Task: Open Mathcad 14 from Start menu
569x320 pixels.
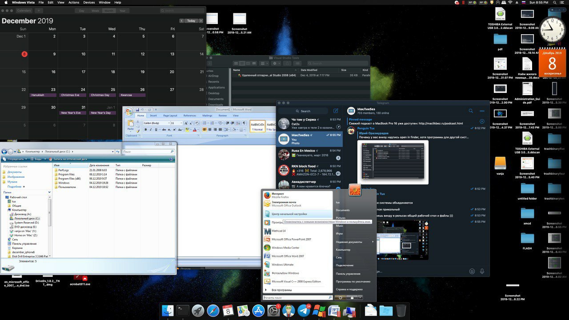Action: pos(298,231)
